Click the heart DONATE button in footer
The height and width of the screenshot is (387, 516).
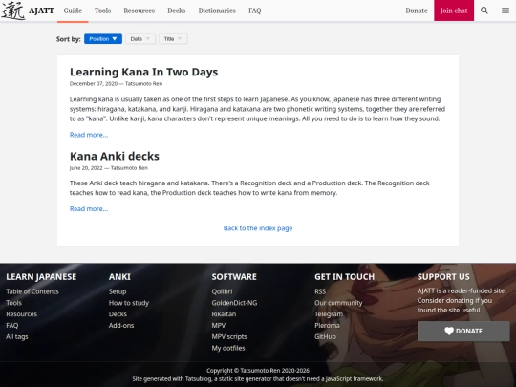[463, 331]
